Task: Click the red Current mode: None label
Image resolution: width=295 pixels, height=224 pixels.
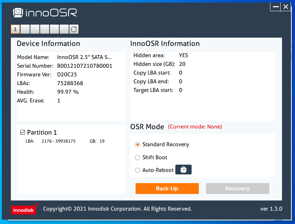Action: coord(195,127)
